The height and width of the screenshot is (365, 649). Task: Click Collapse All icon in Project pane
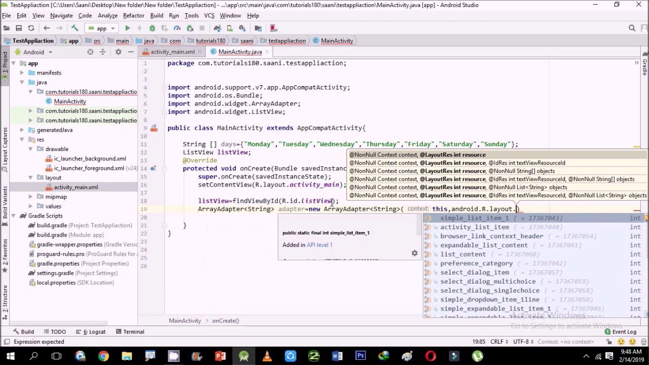click(x=102, y=52)
